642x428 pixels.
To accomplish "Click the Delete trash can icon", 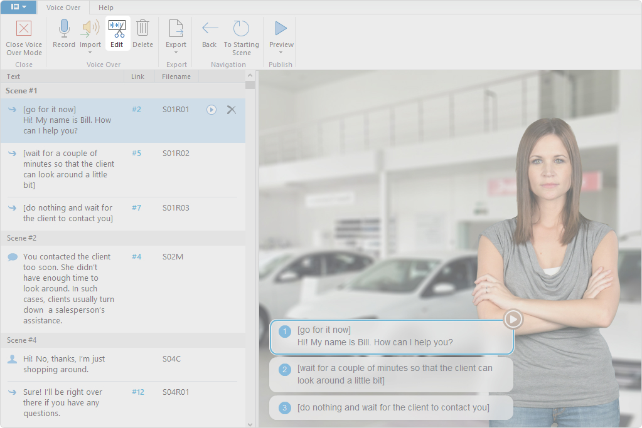I will tap(142, 29).
